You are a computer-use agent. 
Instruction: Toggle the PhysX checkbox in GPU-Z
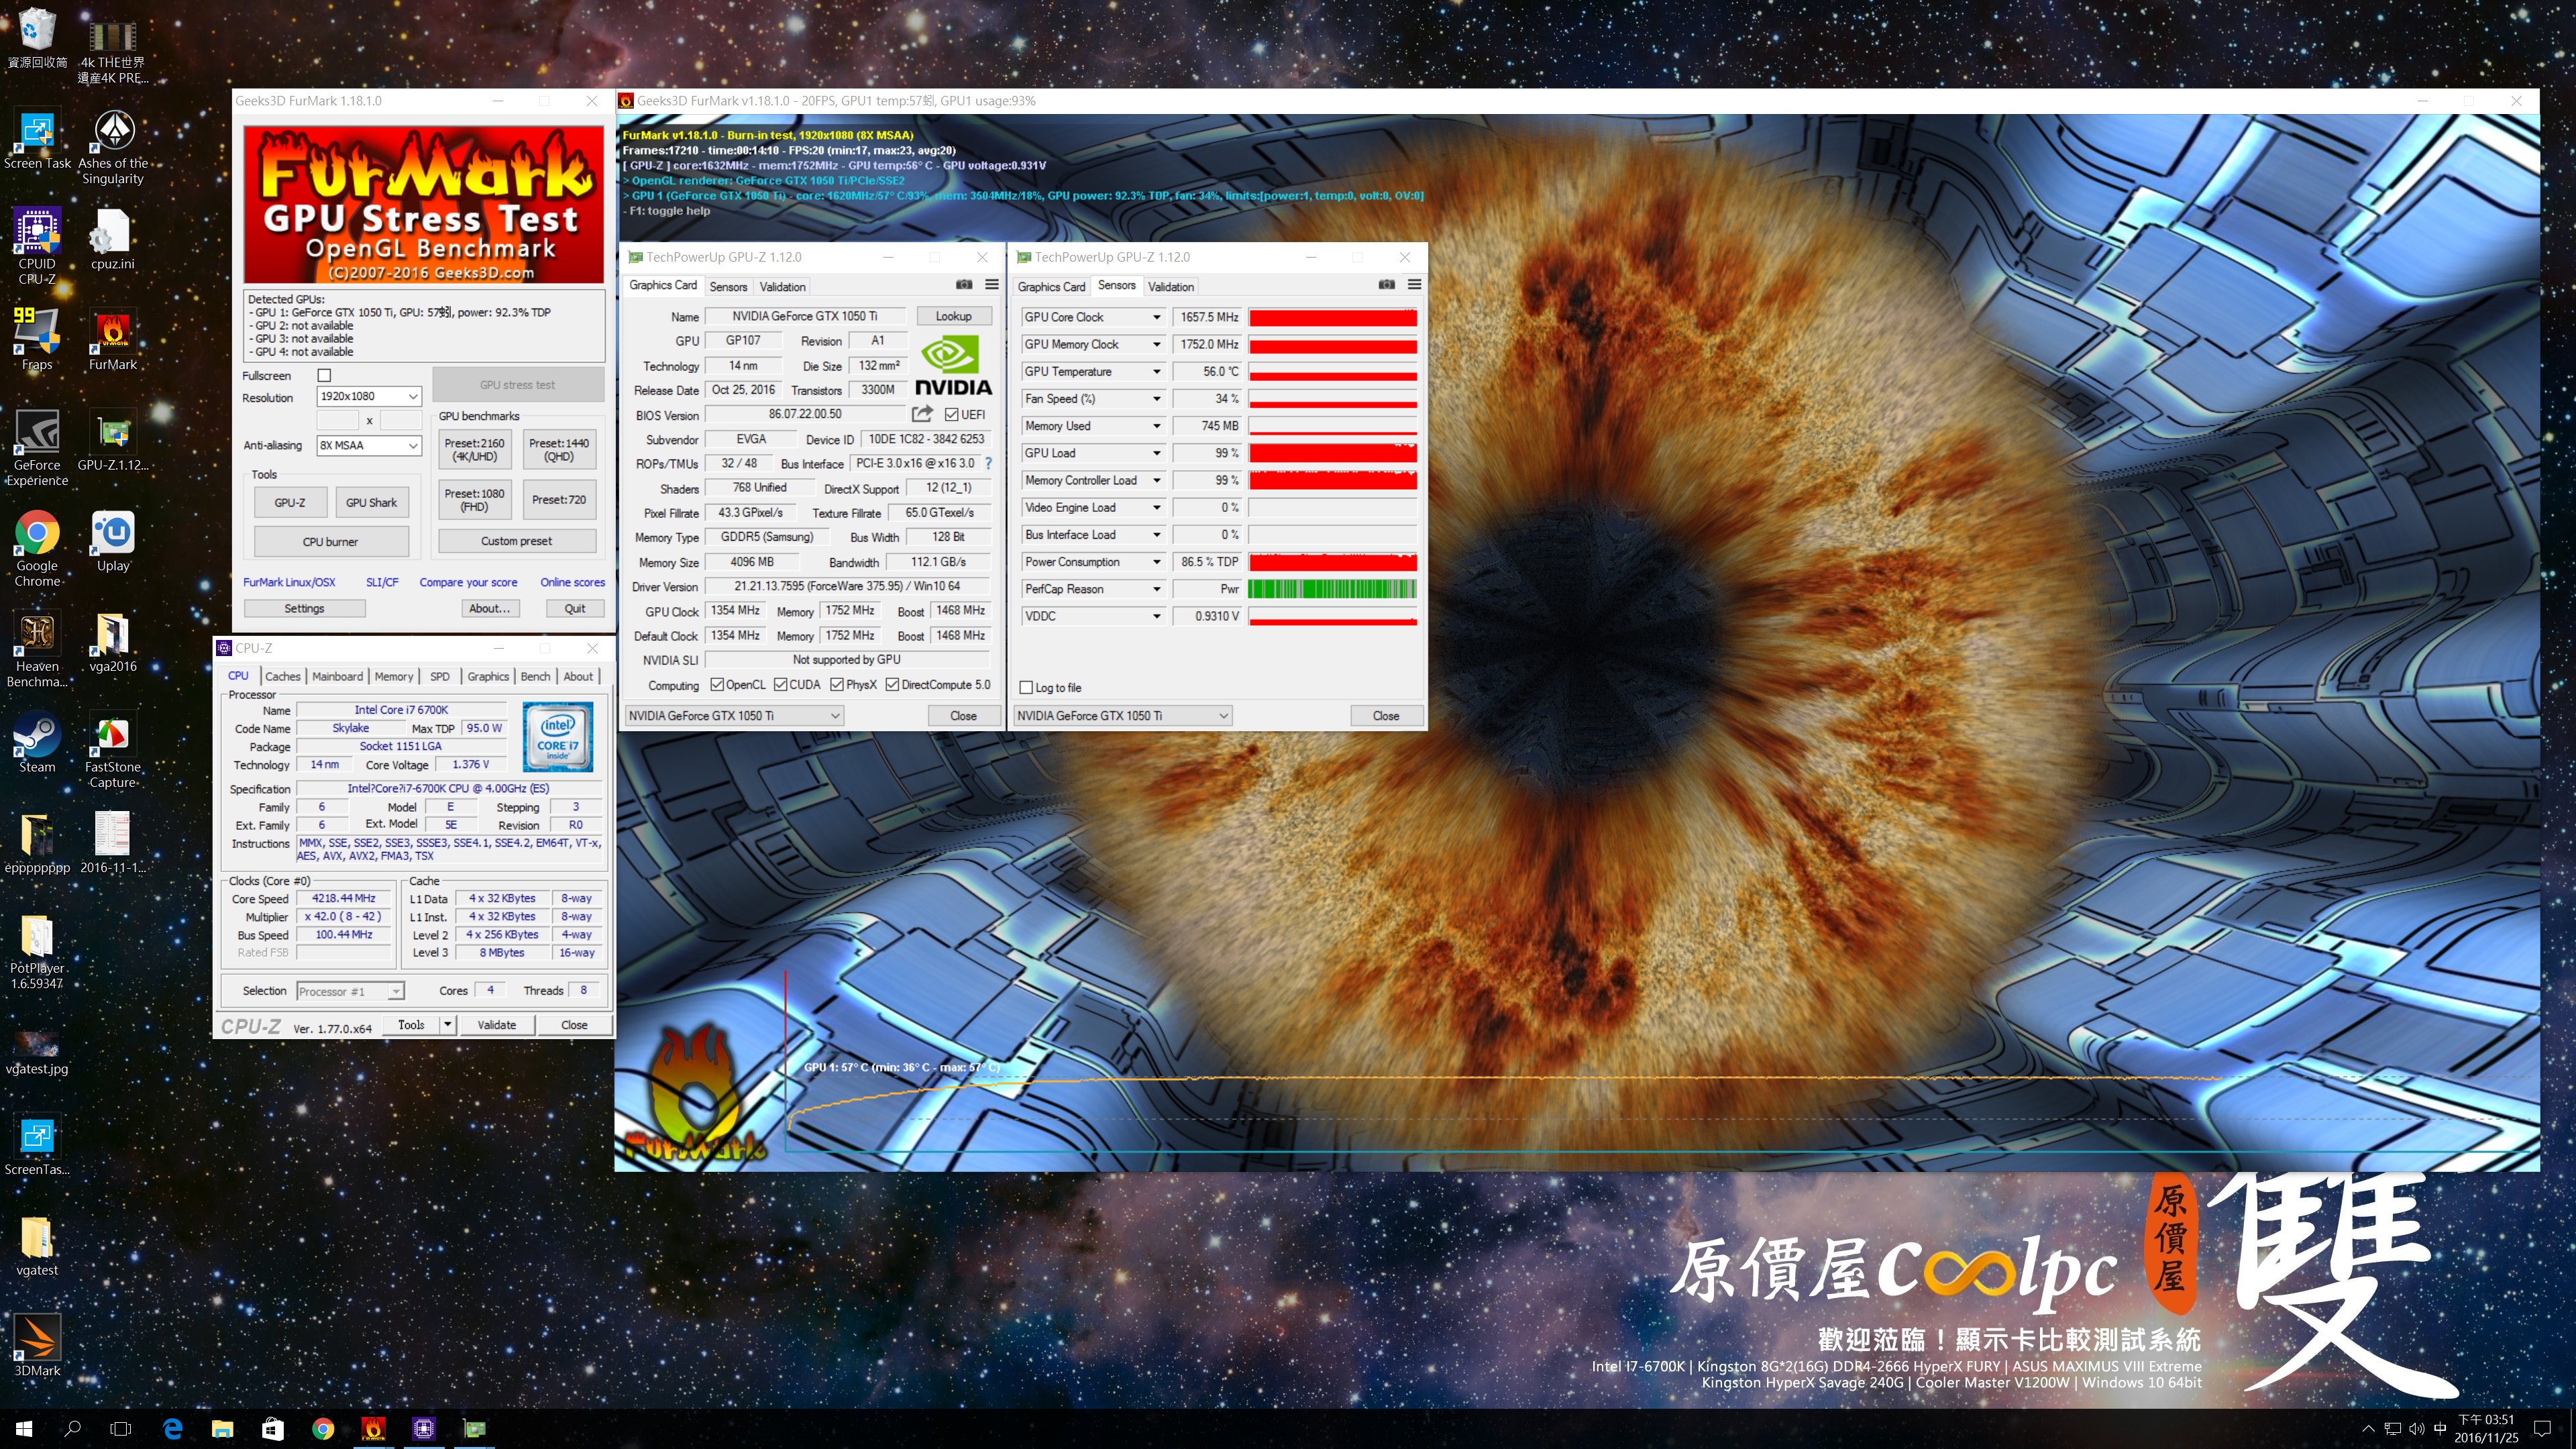pyautogui.click(x=837, y=685)
